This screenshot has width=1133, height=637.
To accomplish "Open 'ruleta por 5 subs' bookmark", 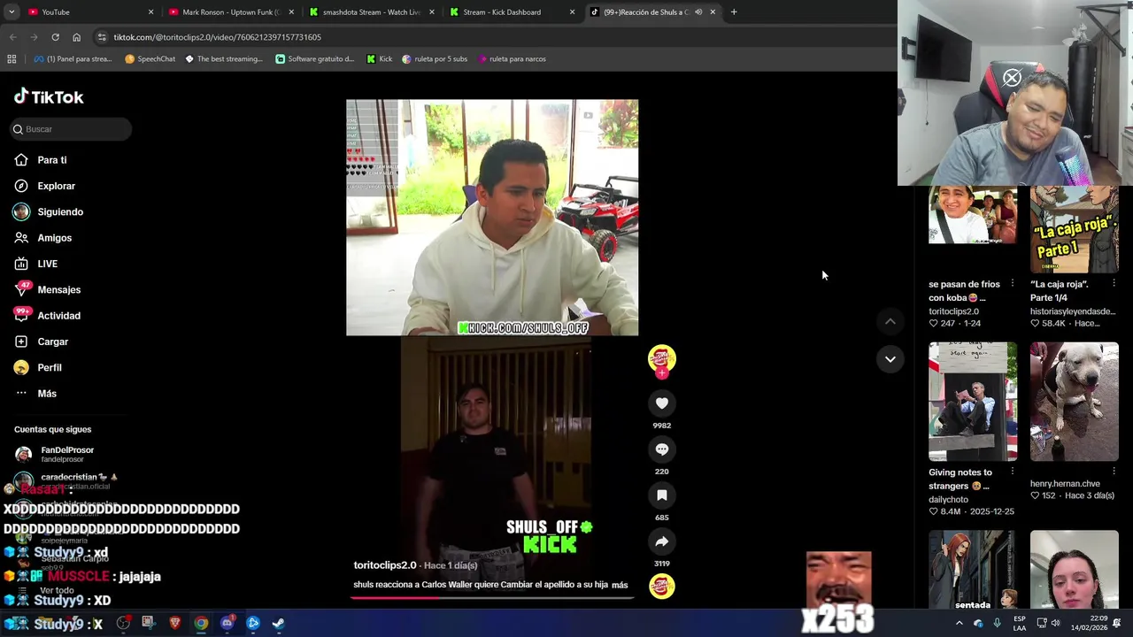I will (x=434, y=59).
